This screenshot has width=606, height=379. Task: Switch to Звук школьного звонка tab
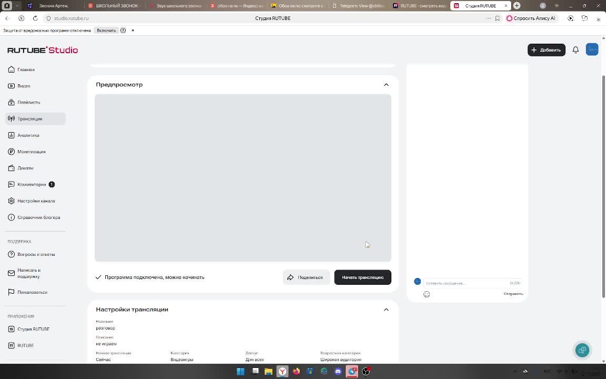176,6
